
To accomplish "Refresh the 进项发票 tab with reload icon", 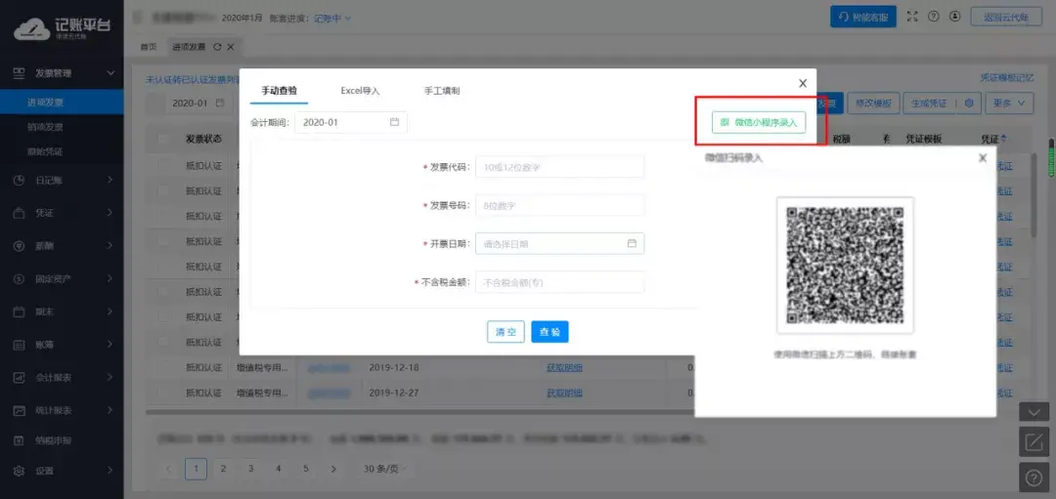I will coord(217,47).
